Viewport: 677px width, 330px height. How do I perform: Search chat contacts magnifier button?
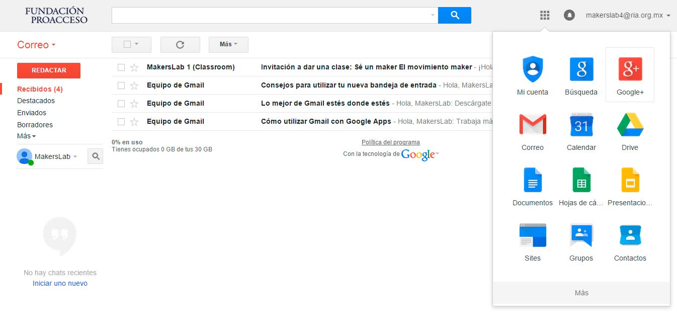pos(96,156)
